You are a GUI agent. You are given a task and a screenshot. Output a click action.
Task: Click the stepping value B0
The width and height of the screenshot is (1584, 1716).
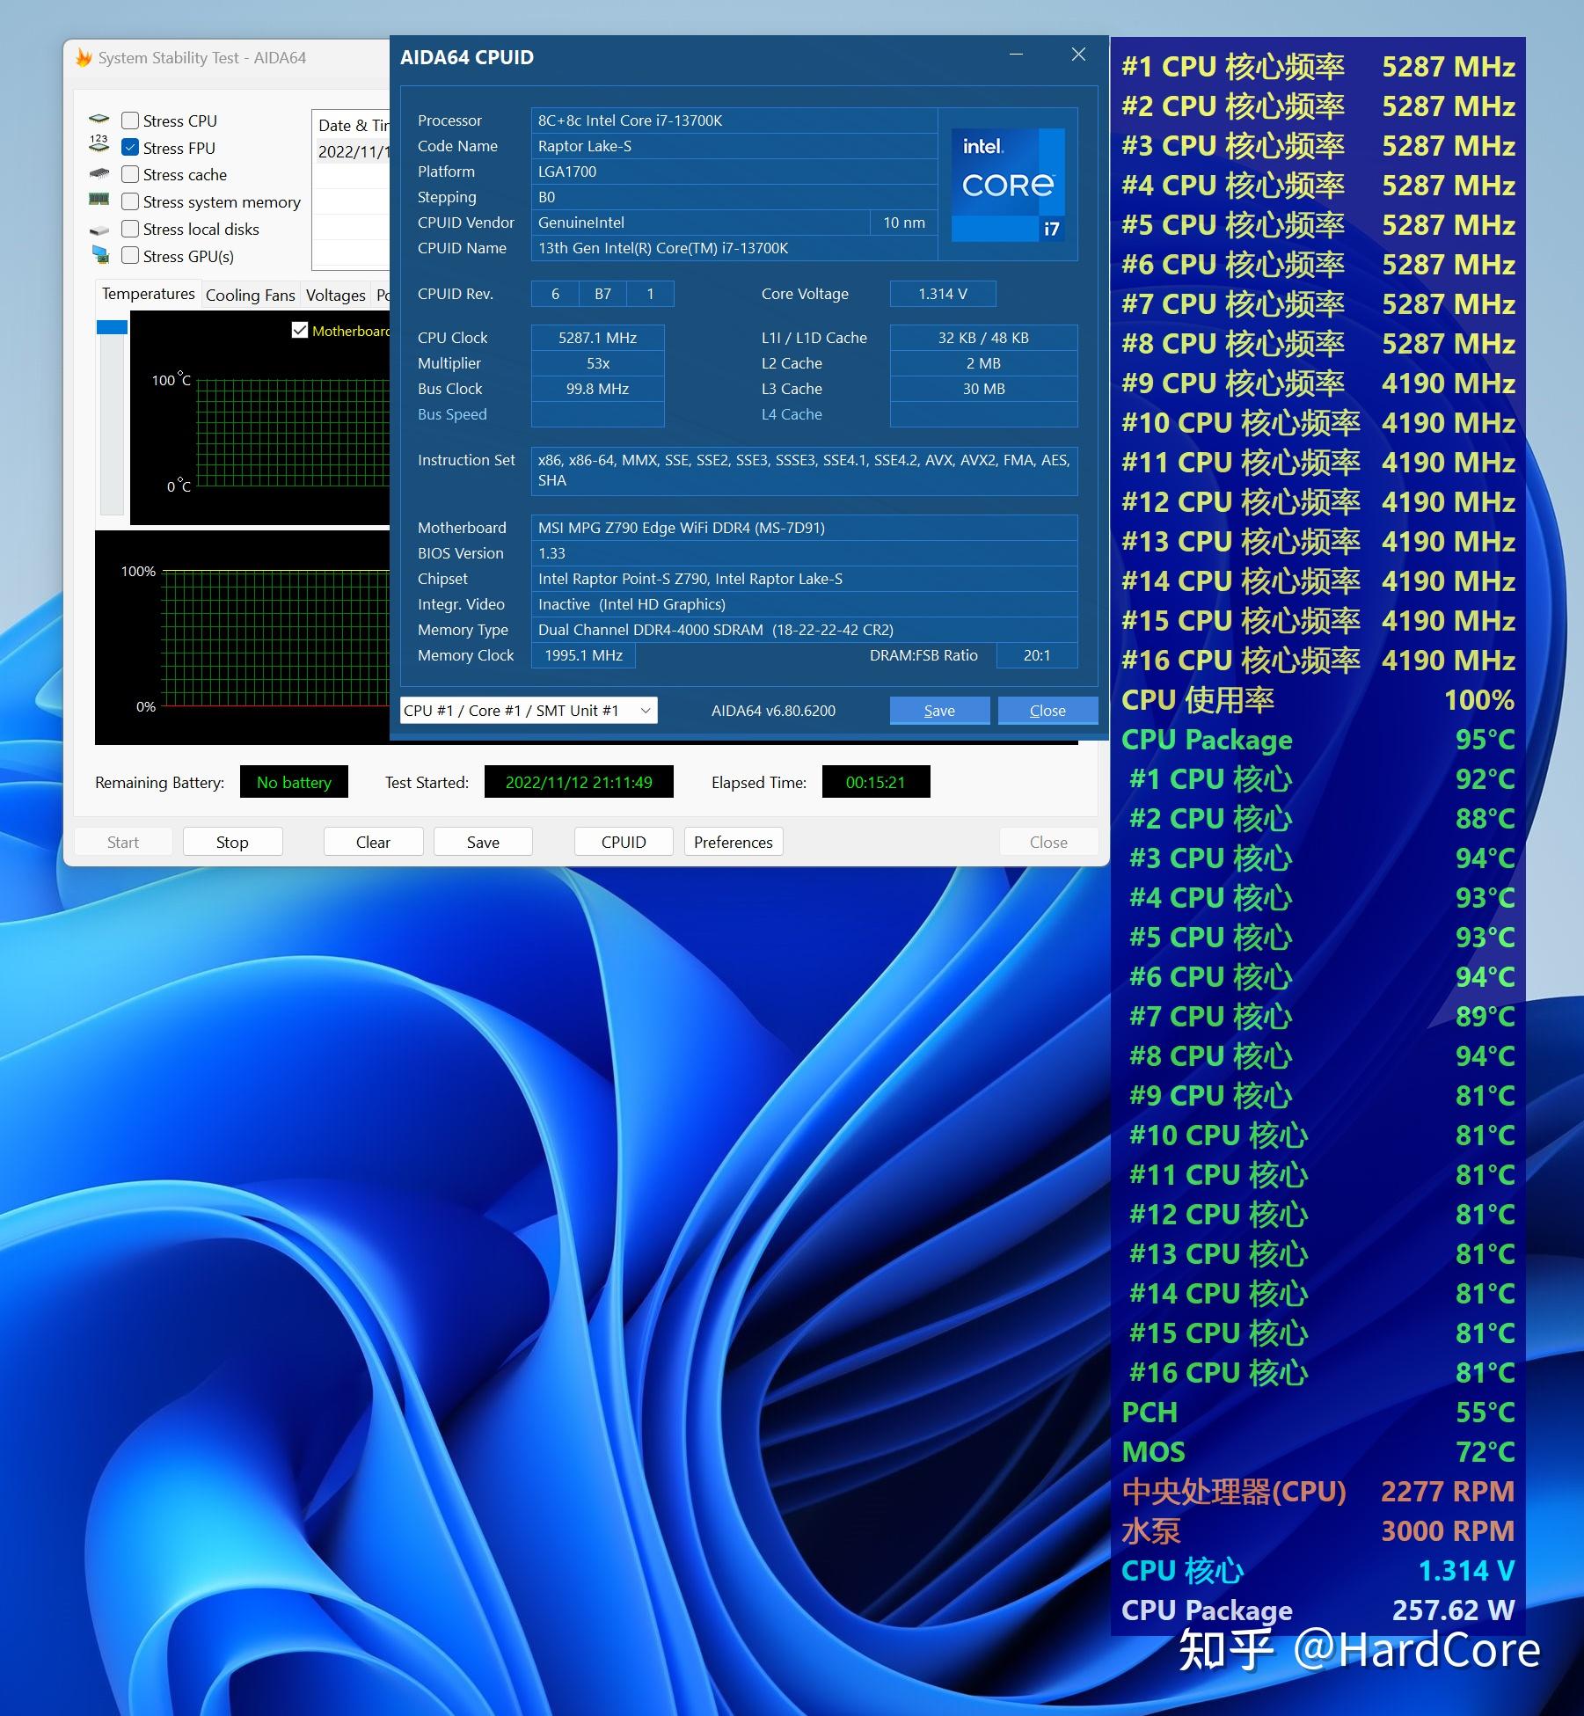(x=734, y=197)
